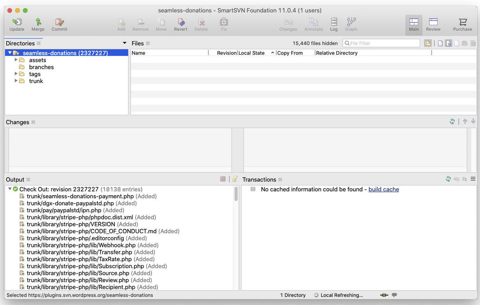480x305 pixels.
Task: Collapse the Check Out output entry
Action: (10, 189)
